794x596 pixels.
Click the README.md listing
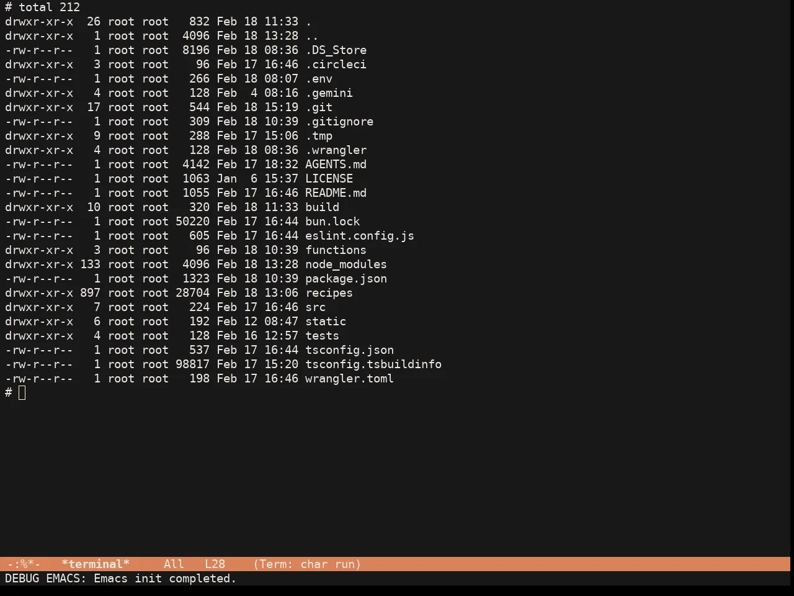336,193
